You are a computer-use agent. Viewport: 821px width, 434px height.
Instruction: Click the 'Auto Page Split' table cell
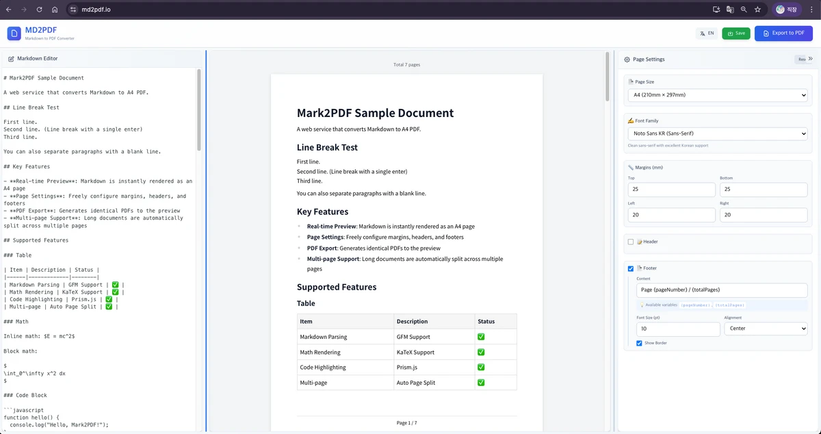pyautogui.click(x=433, y=382)
